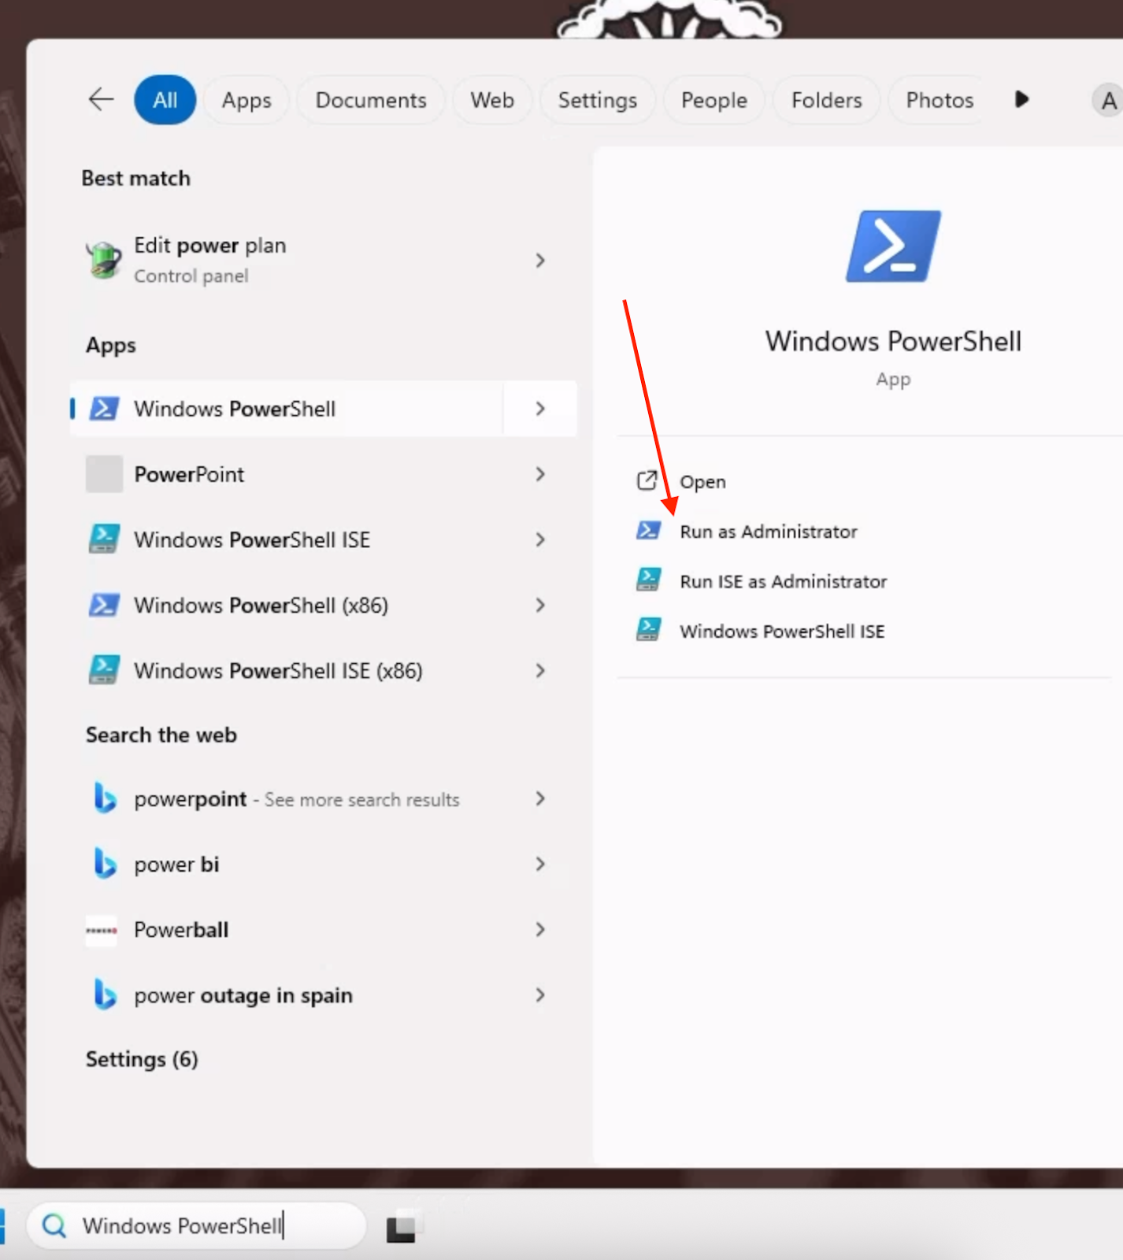Switch to the Web filter tab

[492, 100]
